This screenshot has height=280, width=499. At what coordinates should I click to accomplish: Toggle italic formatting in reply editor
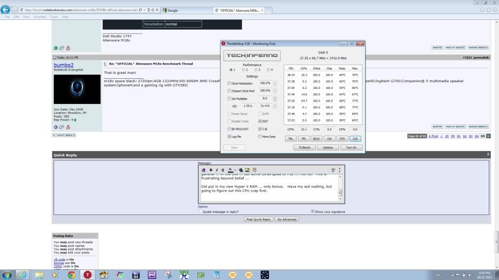216,170
